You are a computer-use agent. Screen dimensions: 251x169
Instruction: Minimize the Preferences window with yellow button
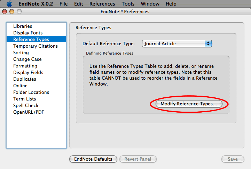point(12,11)
